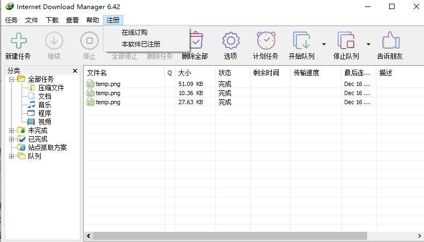Sort list by 大小 column header
The height and width of the screenshot is (242, 424).
click(184, 73)
